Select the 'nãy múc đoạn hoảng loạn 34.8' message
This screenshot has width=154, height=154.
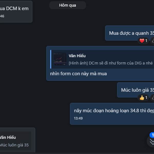point(112,114)
